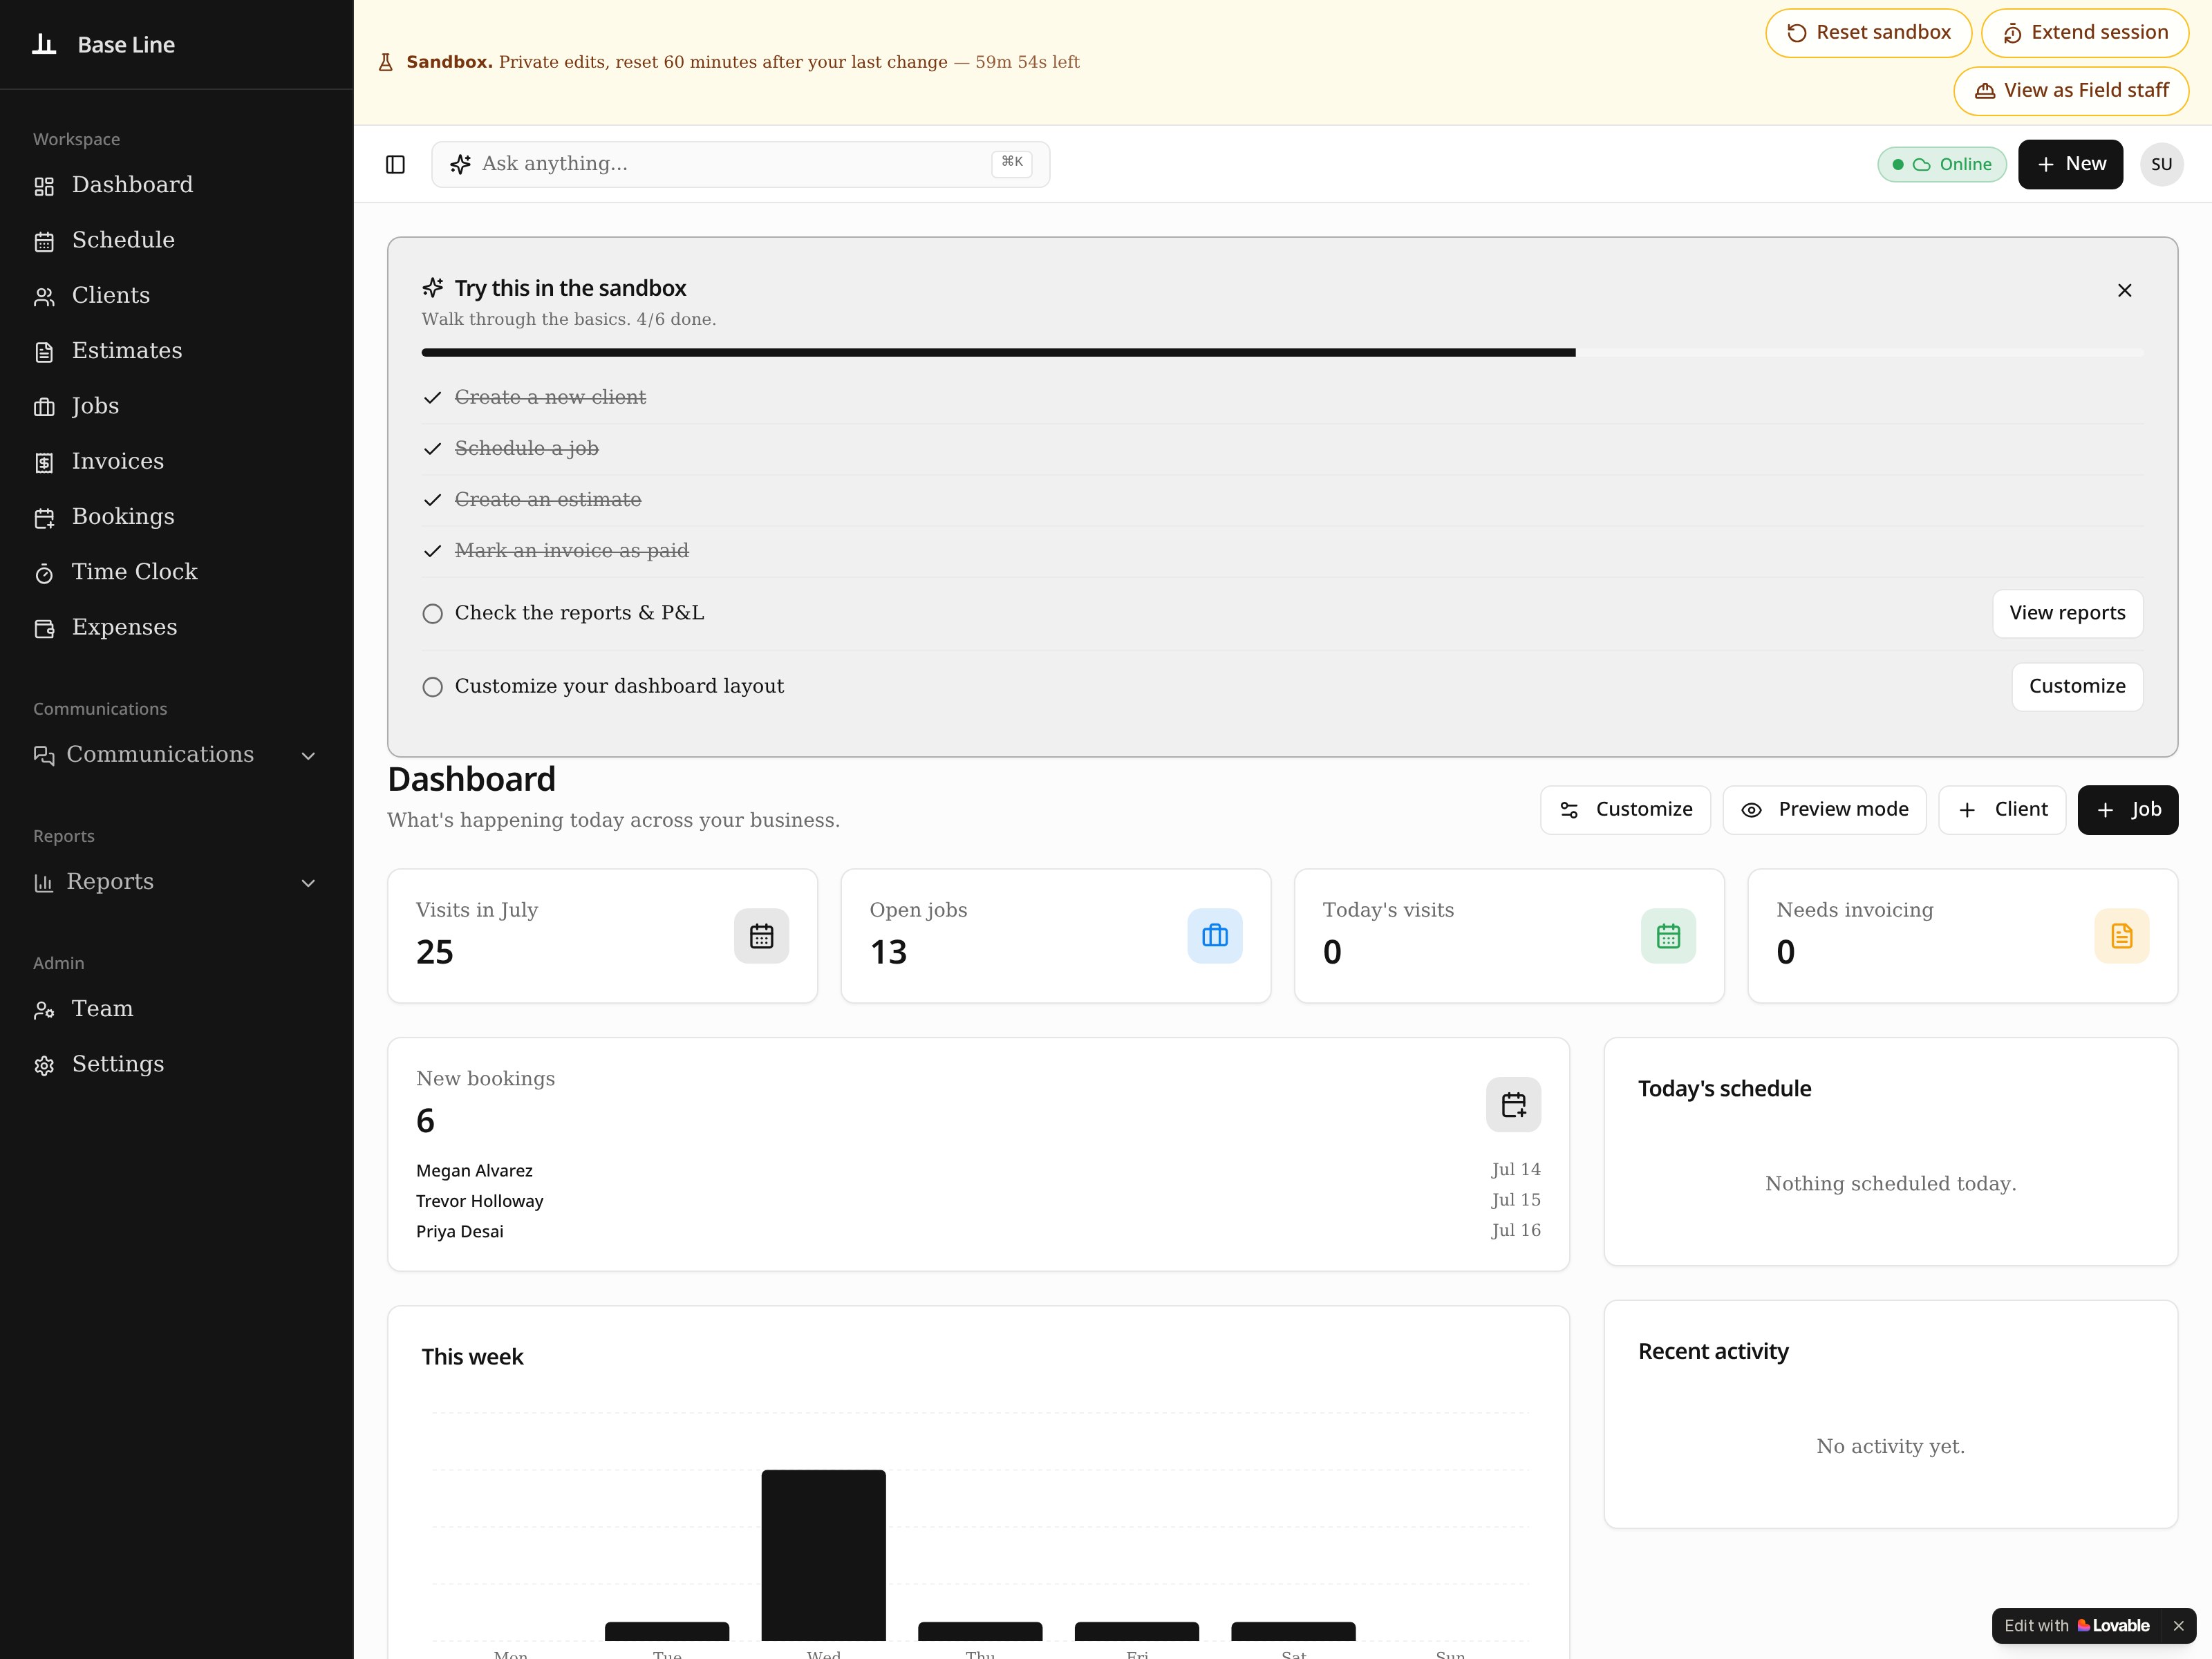Open Estimates in the sidebar
This screenshot has width=2212, height=1659.
tap(176, 351)
